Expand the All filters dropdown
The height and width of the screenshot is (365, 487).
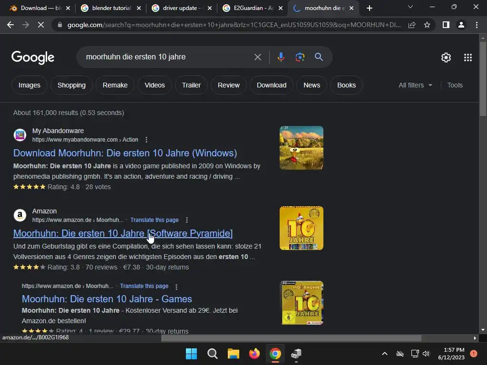(415, 85)
